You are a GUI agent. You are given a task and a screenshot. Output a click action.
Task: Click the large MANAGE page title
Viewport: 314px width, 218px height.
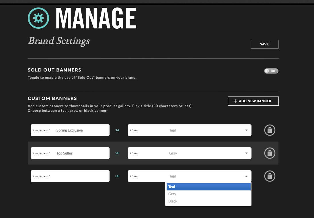(96, 18)
